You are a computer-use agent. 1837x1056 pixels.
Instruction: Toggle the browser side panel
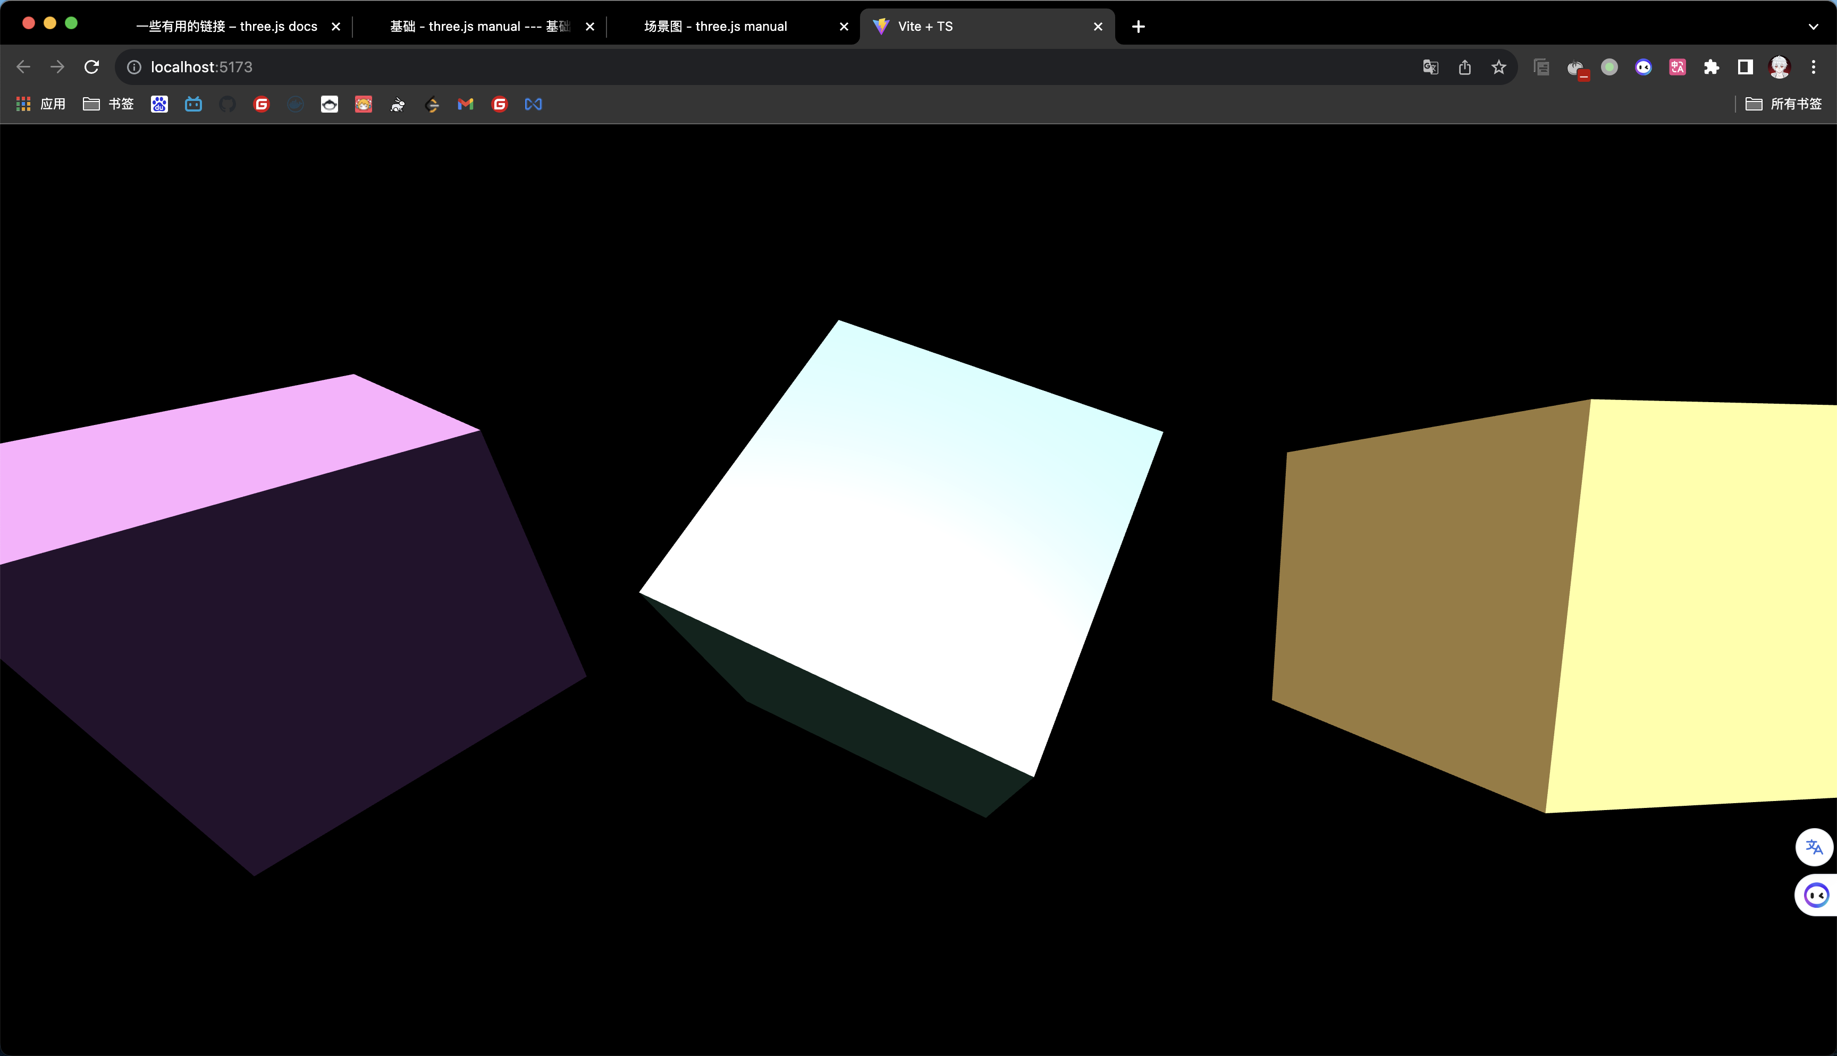click(x=1746, y=67)
